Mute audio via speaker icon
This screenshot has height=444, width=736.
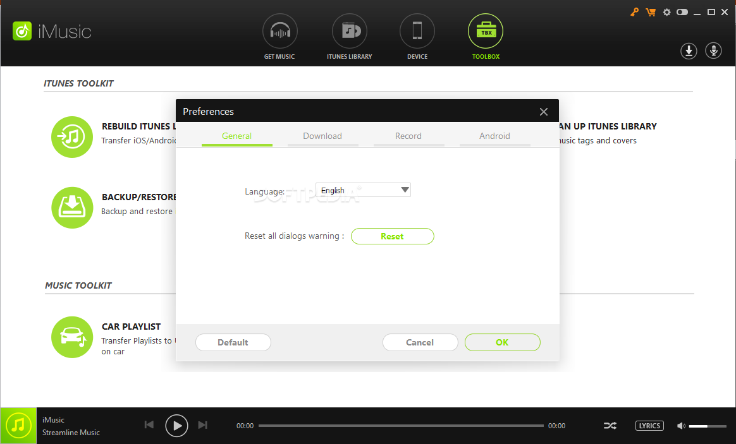681,426
